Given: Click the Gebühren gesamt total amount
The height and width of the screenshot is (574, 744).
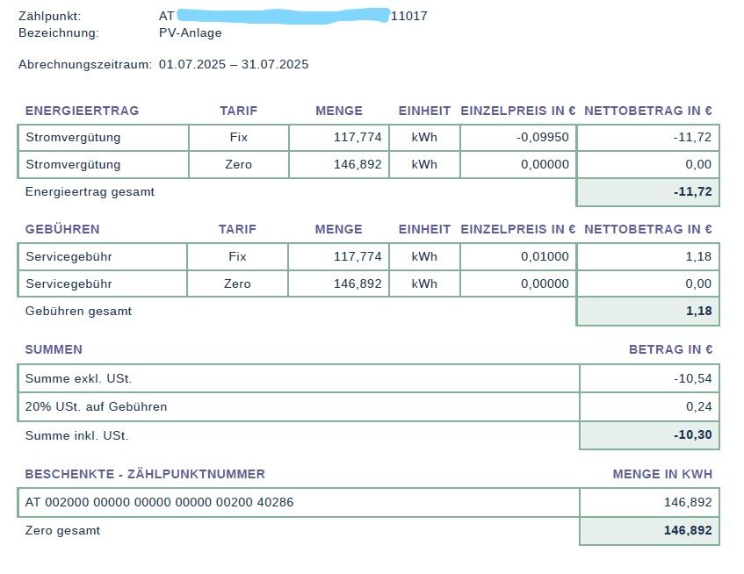Looking at the screenshot, I should 699,311.
